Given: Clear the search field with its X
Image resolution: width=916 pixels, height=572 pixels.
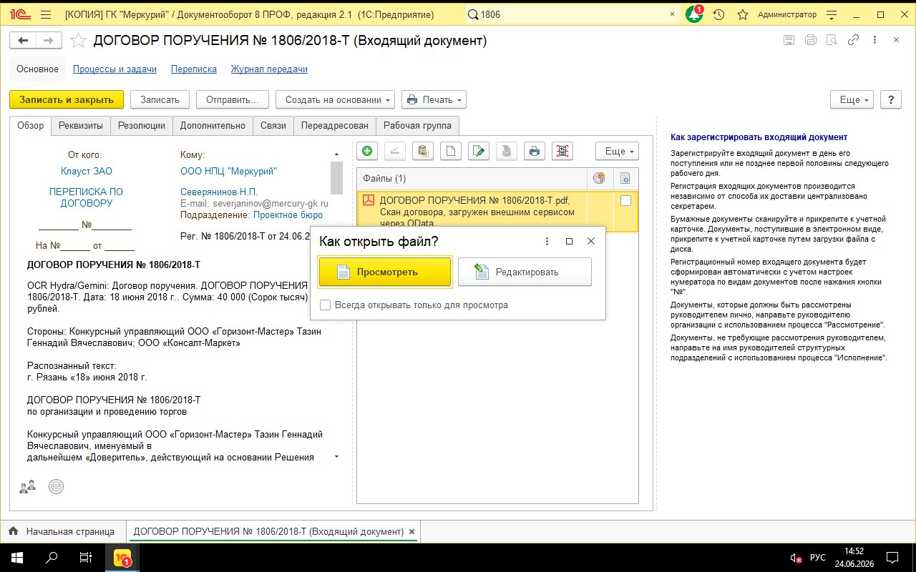Looking at the screenshot, I should pos(672,14).
